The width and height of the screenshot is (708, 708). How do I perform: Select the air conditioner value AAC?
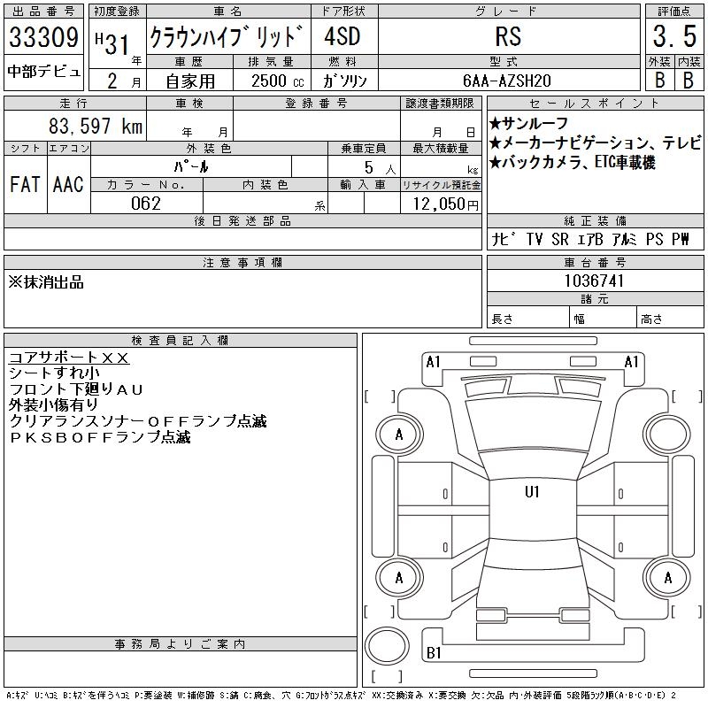(68, 185)
